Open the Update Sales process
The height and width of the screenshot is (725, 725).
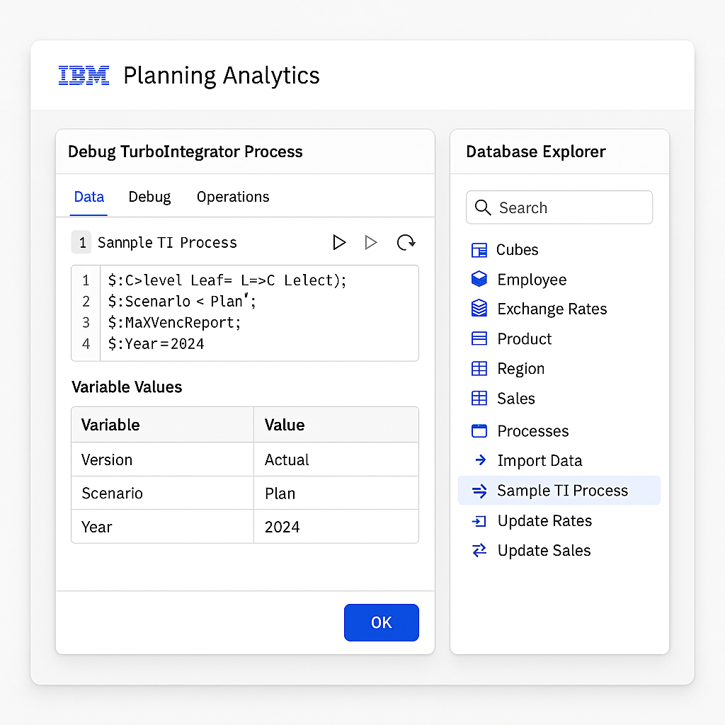tap(544, 551)
